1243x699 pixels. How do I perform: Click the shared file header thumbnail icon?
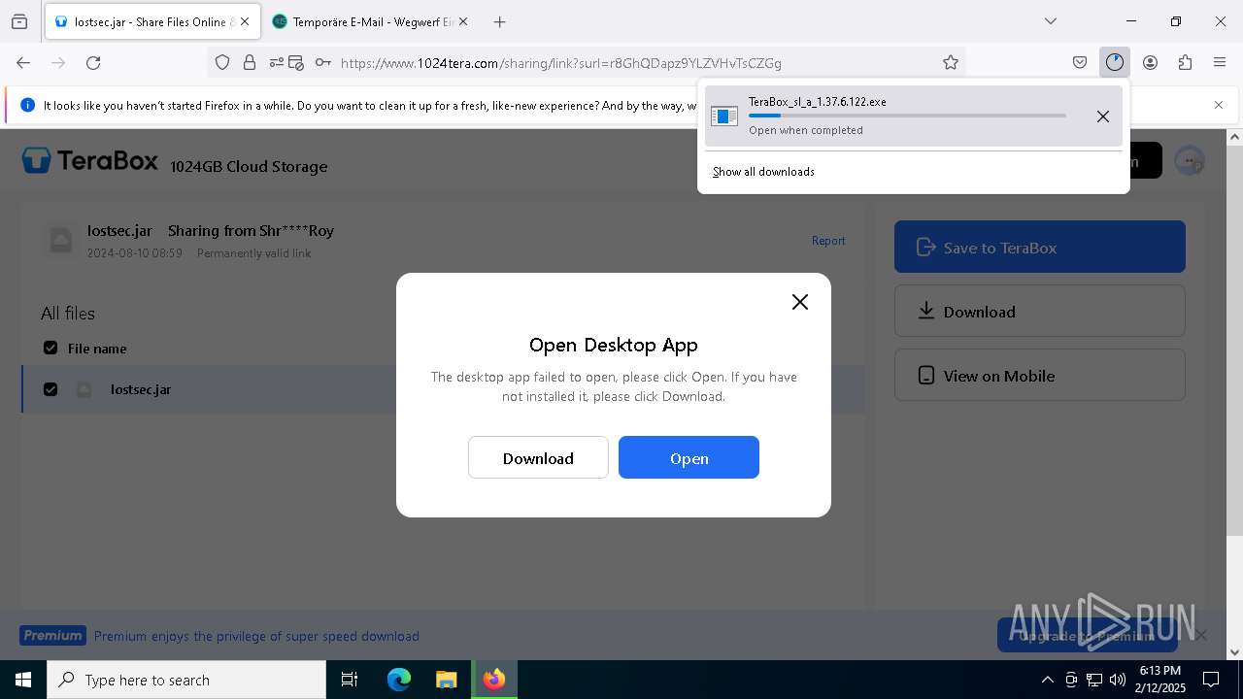(60, 240)
